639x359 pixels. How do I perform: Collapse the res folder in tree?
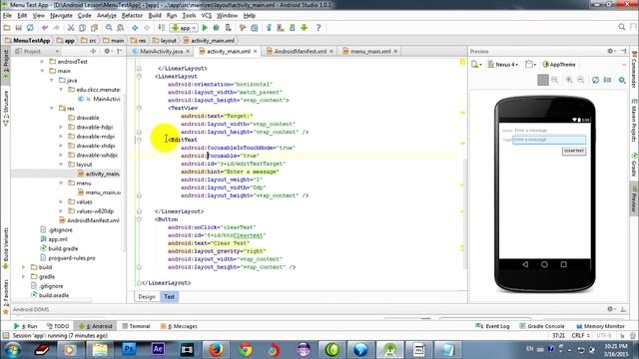tap(52, 109)
